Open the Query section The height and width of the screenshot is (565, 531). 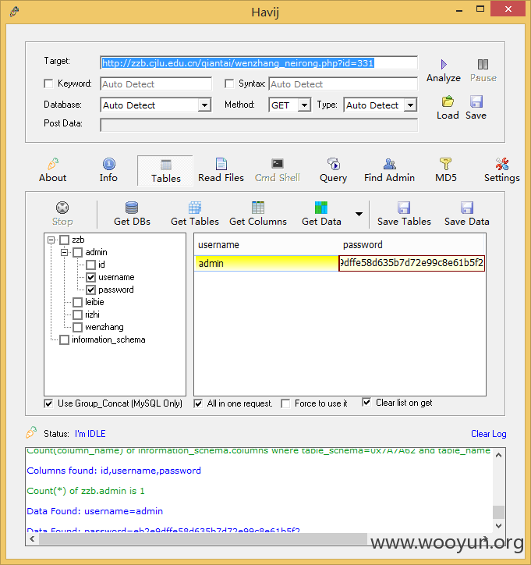pos(334,170)
